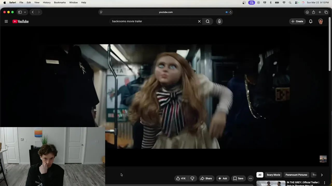Reload the YouTube page

230,12
